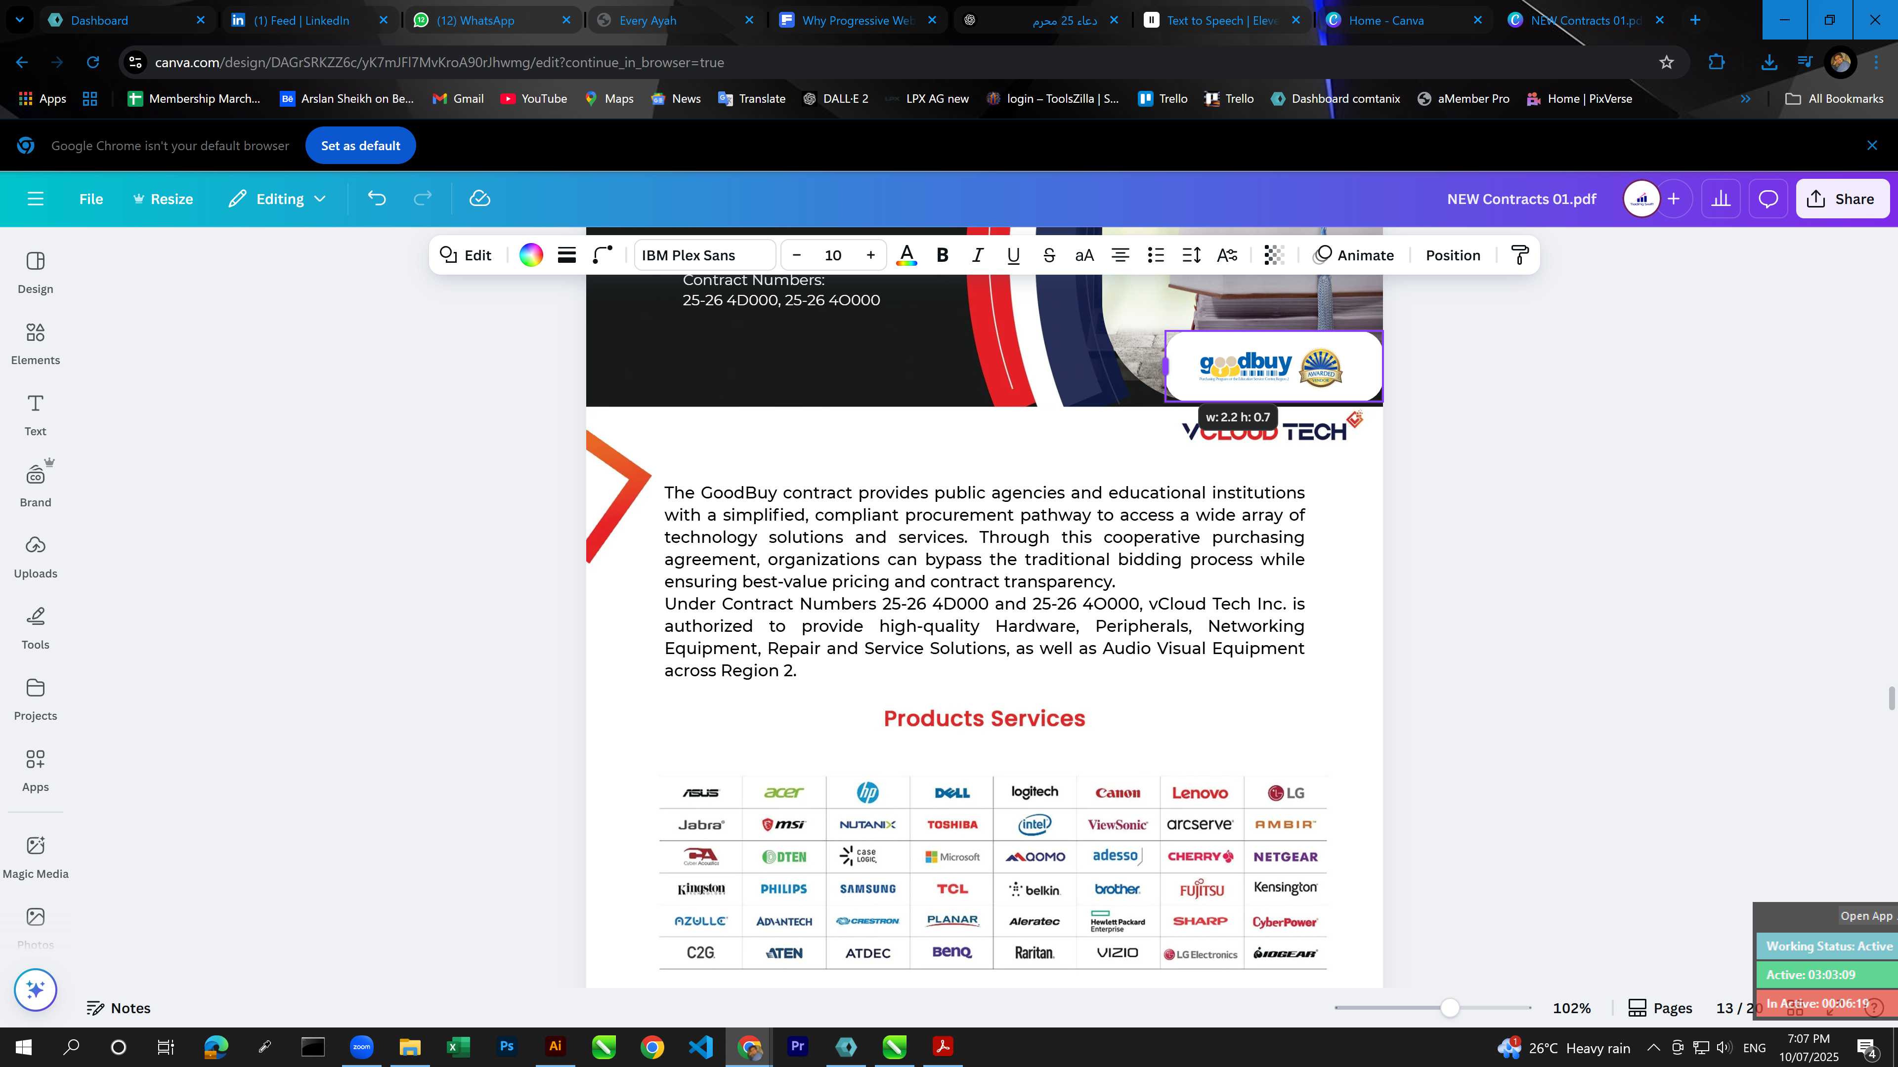Click the zoom slider handle
The width and height of the screenshot is (1898, 1067).
[x=1449, y=1008]
